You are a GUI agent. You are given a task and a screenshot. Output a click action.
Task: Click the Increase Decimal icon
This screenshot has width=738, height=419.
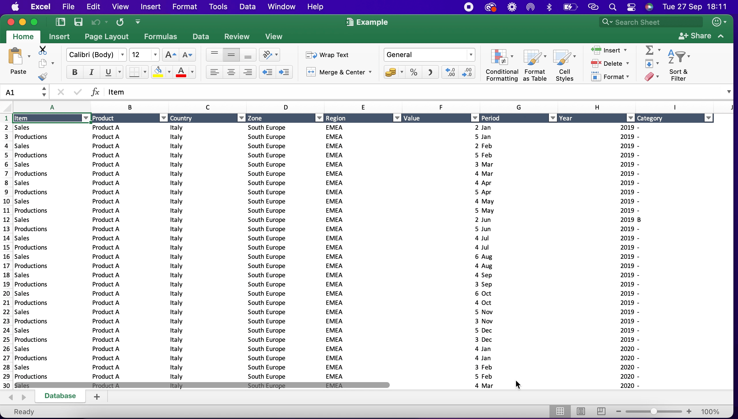pos(449,72)
